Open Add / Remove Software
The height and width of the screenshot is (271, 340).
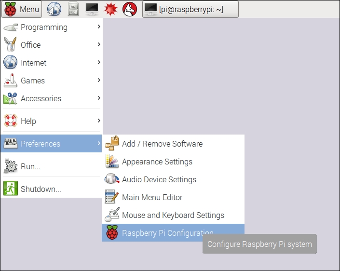click(173, 144)
